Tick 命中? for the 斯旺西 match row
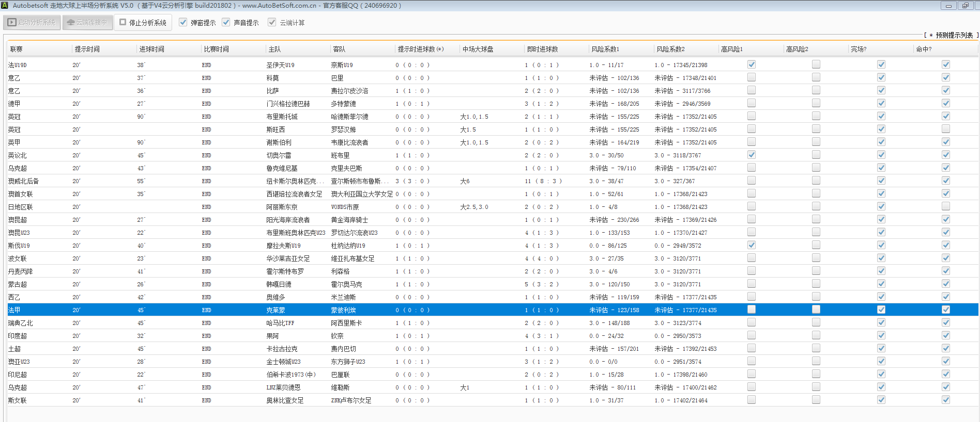Viewport: 980px width, 422px height. tap(946, 129)
